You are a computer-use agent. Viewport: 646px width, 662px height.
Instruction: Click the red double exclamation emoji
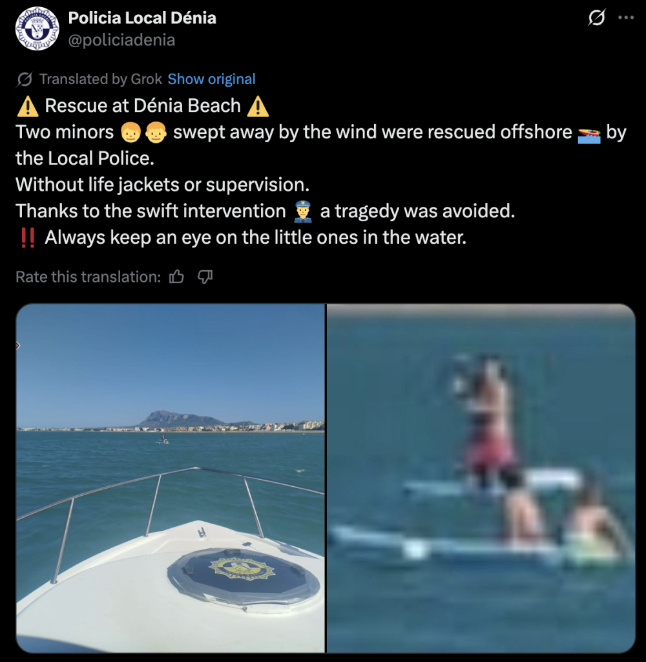(28, 238)
